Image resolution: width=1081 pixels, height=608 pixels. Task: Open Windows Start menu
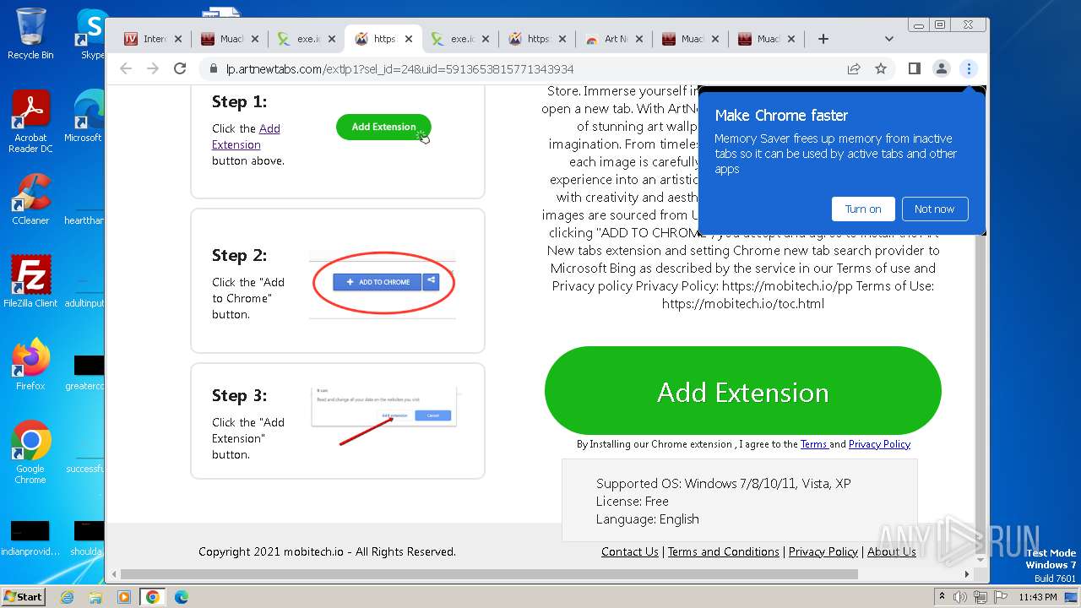click(x=23, y=596)
